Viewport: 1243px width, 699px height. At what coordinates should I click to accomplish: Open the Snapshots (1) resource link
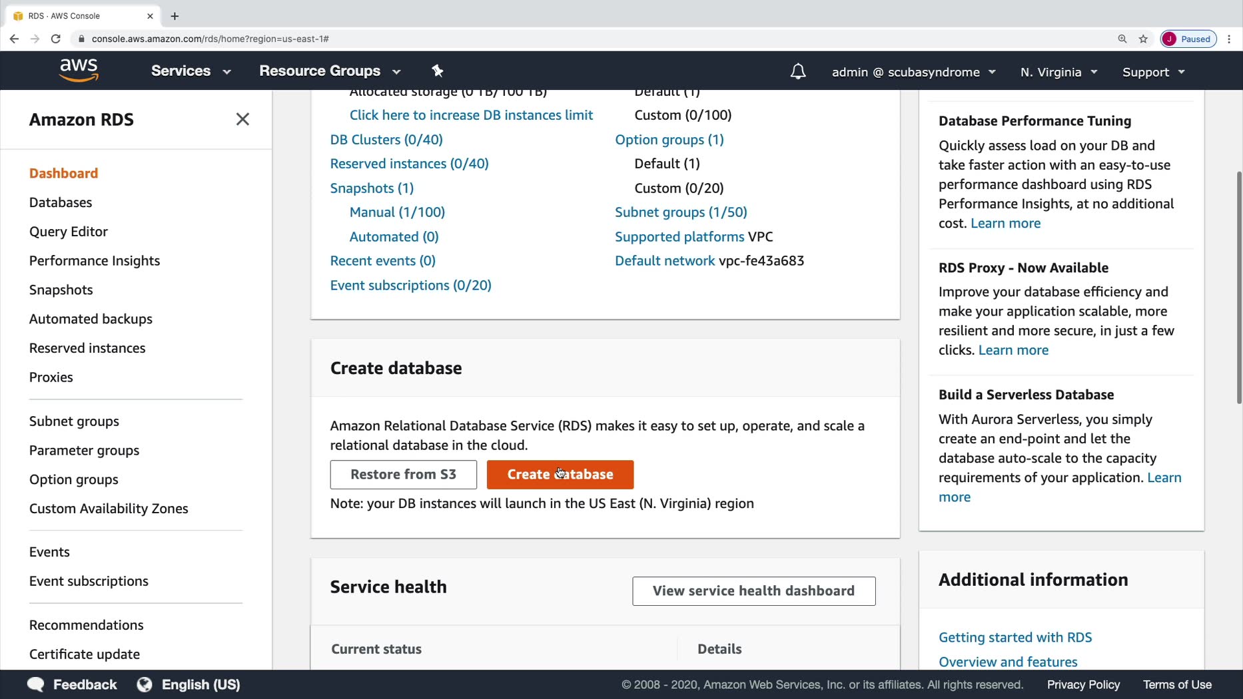click(372, 188)
